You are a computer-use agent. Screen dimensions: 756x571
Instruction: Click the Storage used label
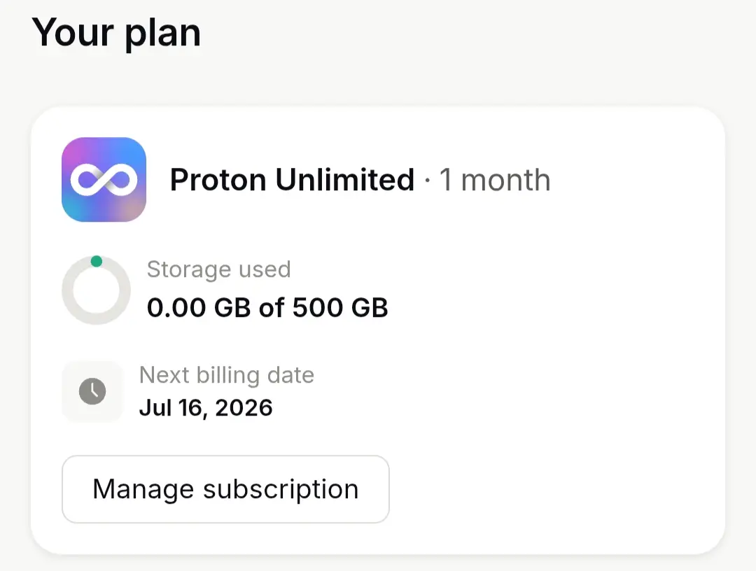pyautogui.click(x=219, y=269)
